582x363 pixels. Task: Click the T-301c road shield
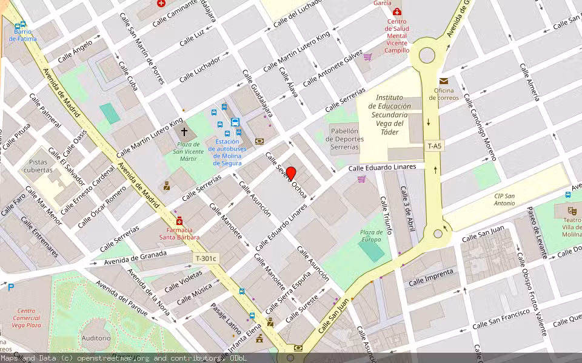(206, 258)
